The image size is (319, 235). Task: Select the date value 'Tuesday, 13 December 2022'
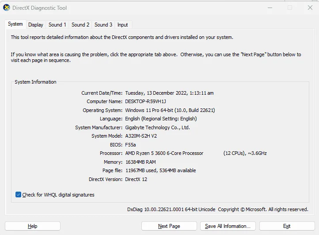[156, 93]
